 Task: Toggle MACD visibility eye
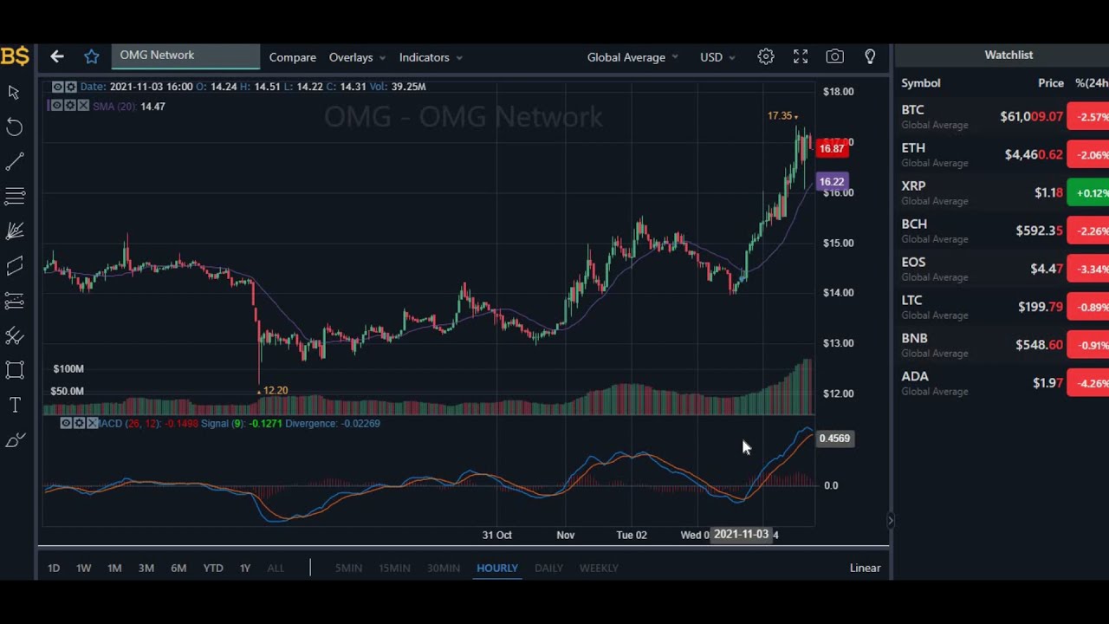[x=66, y=423]
